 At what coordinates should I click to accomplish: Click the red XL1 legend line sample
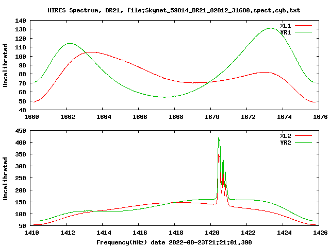[303, 26]
